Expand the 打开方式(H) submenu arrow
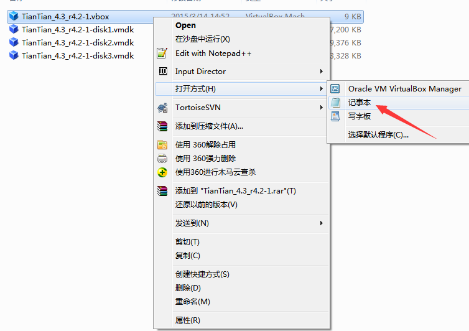This screenshot has width=469, height=331. (321, 88)
